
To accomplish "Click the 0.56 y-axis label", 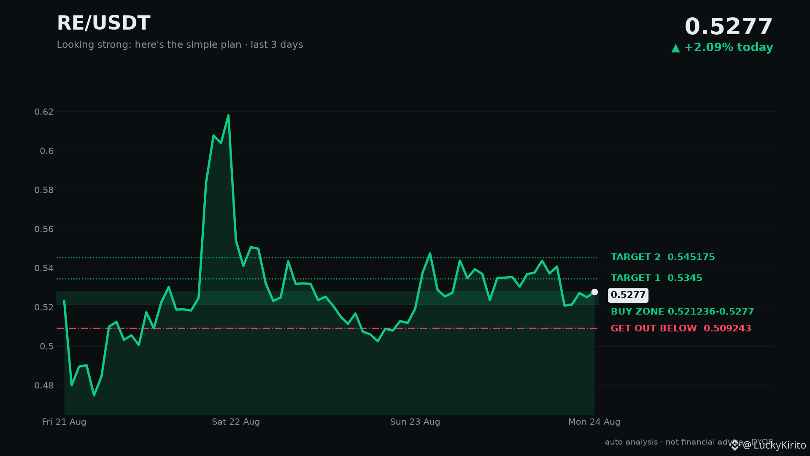I will pyautogui.click(x=44, y=229).
